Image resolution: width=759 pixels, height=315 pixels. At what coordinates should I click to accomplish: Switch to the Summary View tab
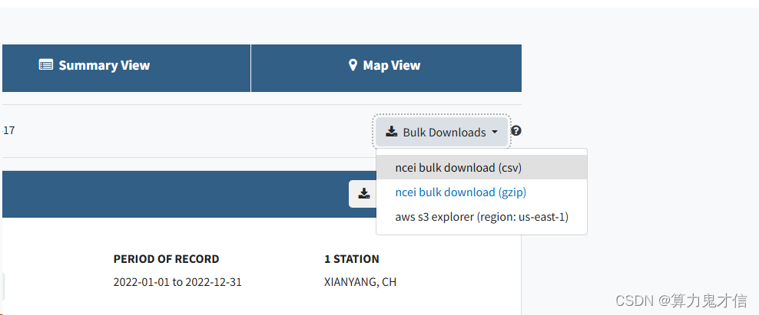pyautogui.click(x=126, y=68)
